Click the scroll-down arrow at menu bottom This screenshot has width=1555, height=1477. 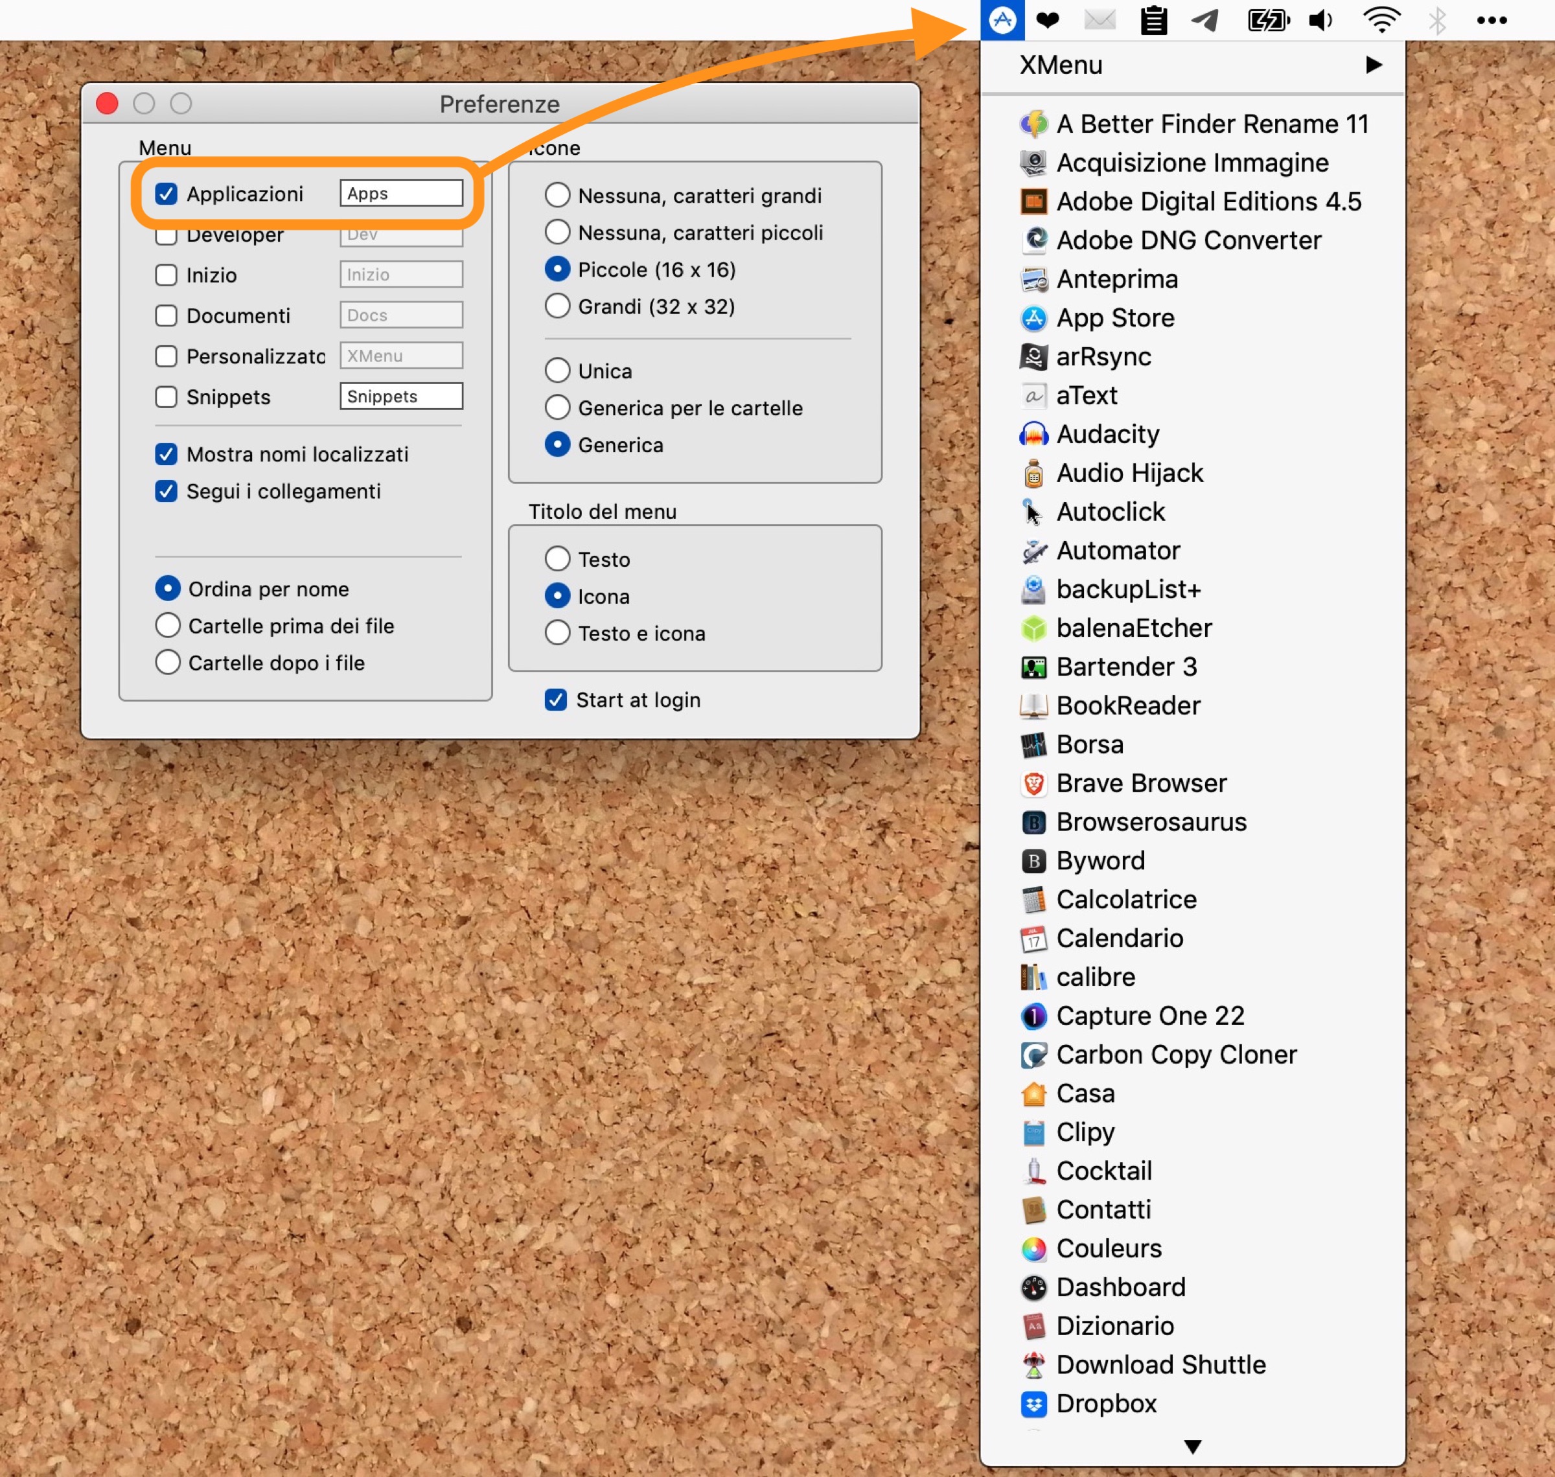click(1192, 1447)
